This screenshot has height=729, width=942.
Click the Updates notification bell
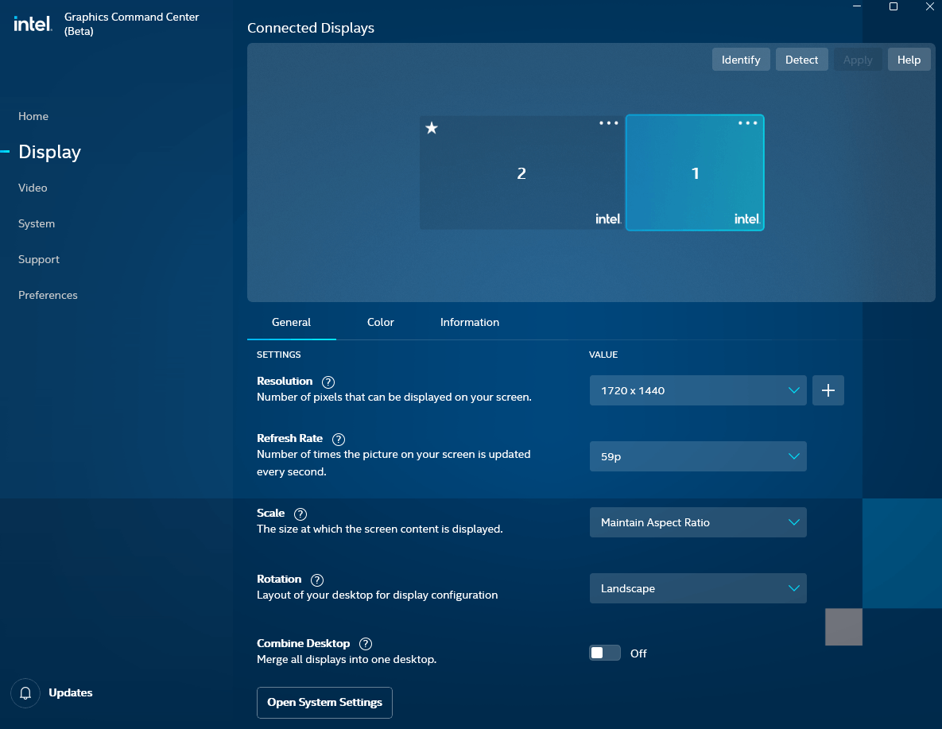tap(25, 692)
